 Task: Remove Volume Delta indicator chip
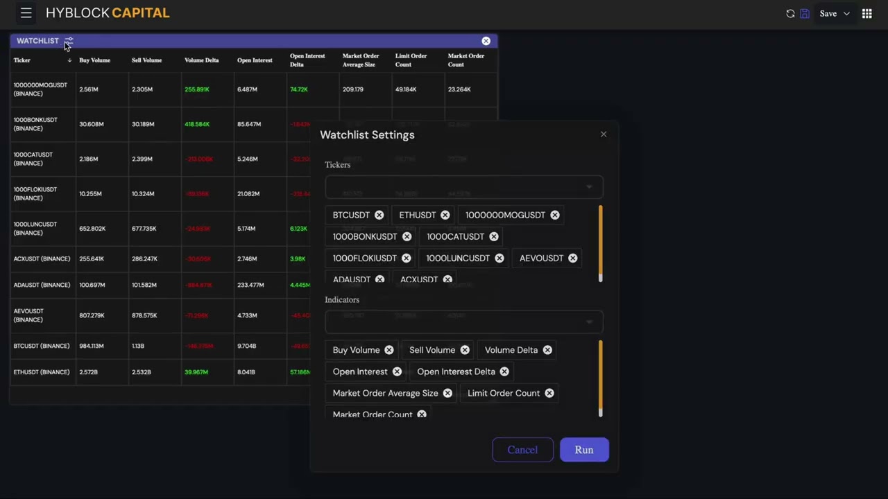click(547, 350)
